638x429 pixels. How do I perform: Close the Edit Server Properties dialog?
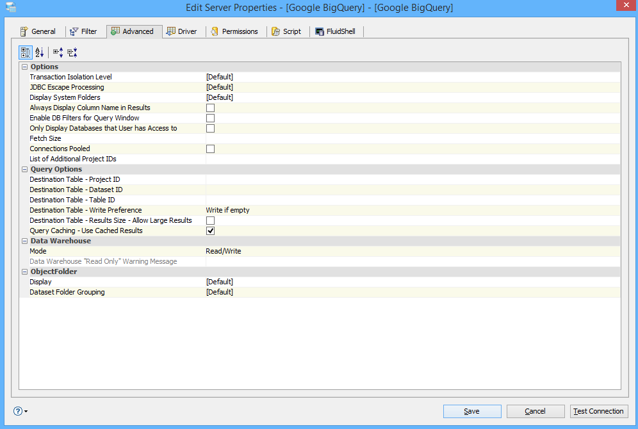pyautogui.click(x=627, y=6)
